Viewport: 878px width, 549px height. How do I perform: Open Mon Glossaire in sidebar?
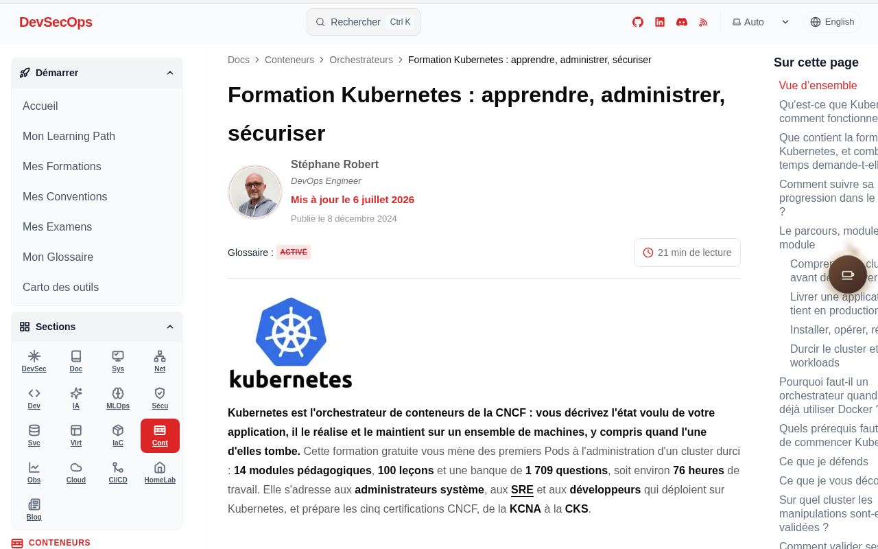coord(97,257)
